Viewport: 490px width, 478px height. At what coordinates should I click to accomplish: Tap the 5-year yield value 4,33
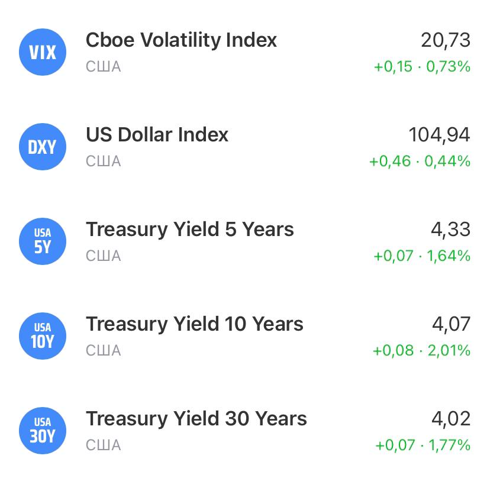click(450, 230)
